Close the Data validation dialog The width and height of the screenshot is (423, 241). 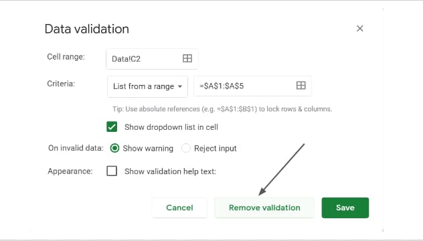[359, 28]
